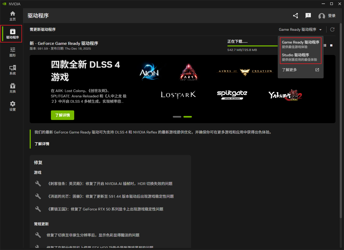Select the first banner page indicator
344x250 pixels.
(177, 117)
